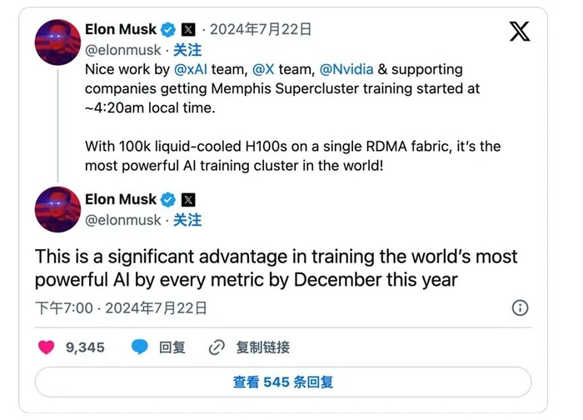Click the X affiliation badge in first tweet
The image size is (583, 420).
188,30
